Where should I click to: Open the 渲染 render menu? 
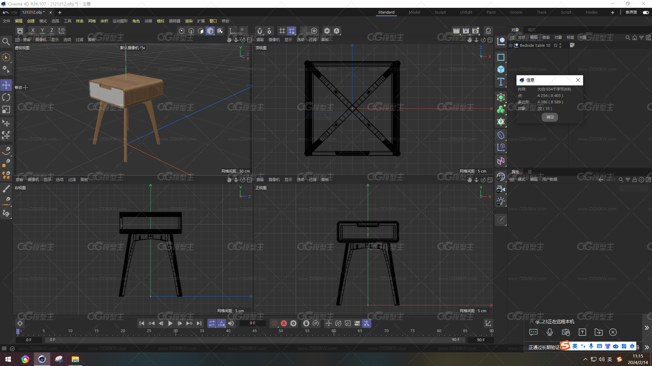(189, 21)
